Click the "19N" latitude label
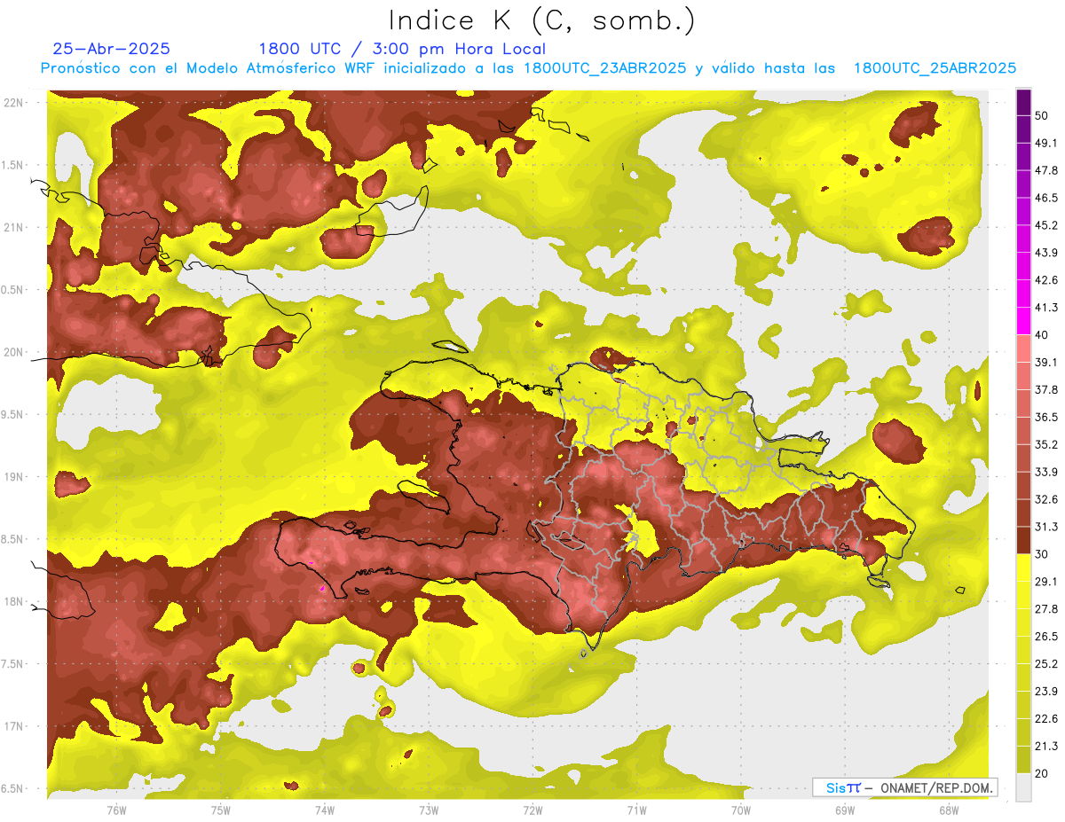The height and width of the screenshot is (822, 1065). 13,476
